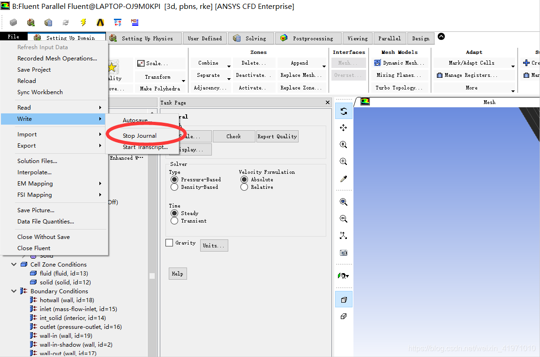
Task: Click the magnifier with left arrow icon
Action: point(344,219)
